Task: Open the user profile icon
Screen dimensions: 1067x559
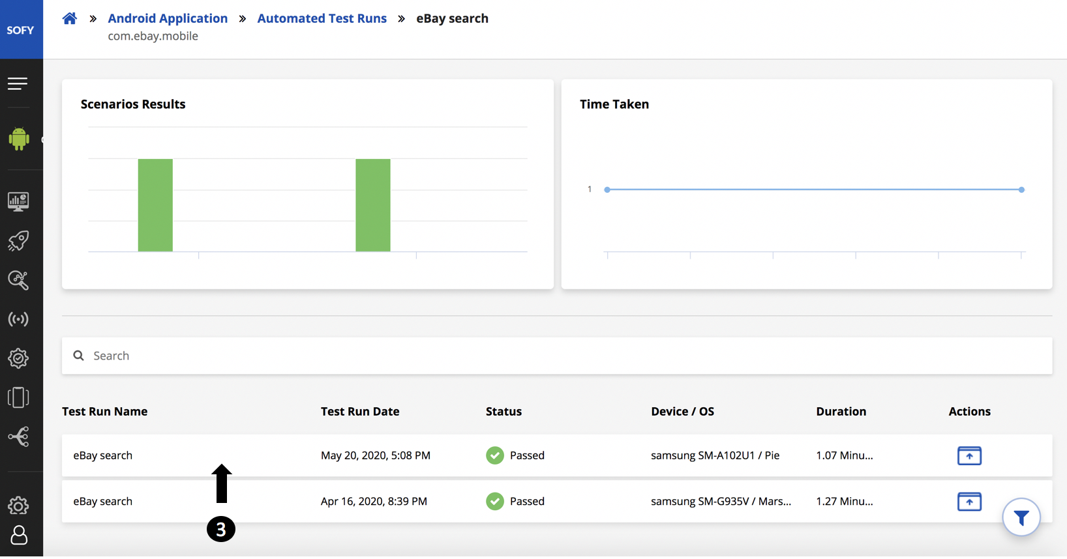Action: tap(19, 535)
